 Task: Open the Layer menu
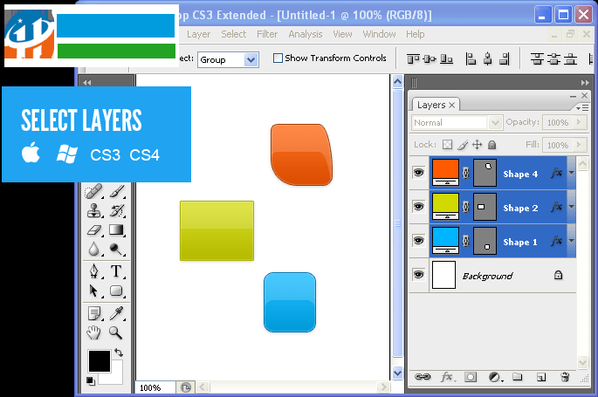click(x=199, y=34)
